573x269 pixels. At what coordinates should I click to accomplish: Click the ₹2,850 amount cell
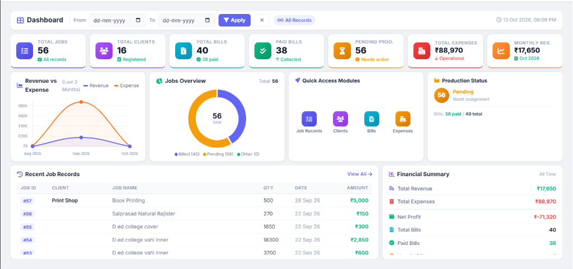click(359, 240)
